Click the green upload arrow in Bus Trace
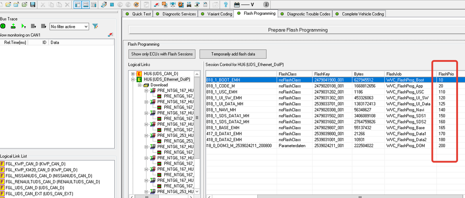This screenshot has width=465, height=198. pos(13,26)
